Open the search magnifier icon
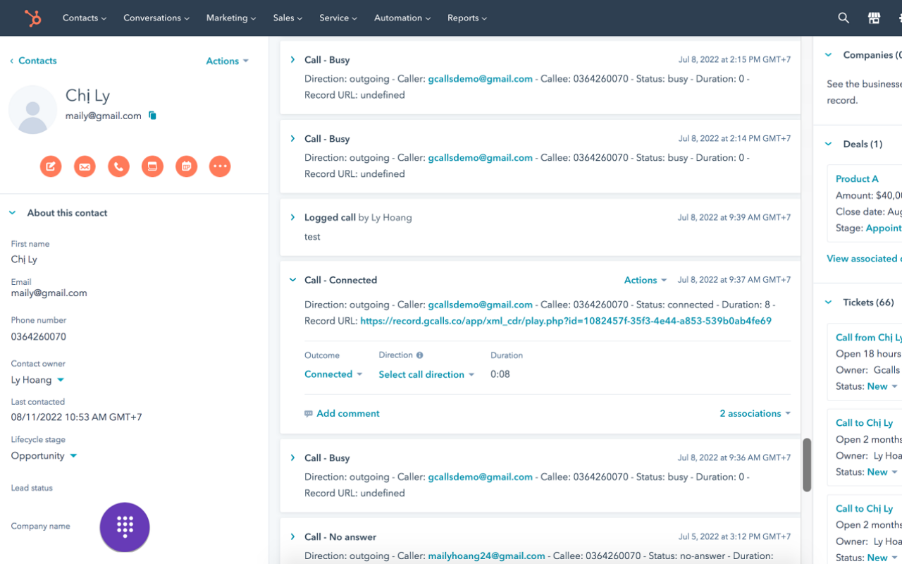The image size is (902, 564). [844, 18]
